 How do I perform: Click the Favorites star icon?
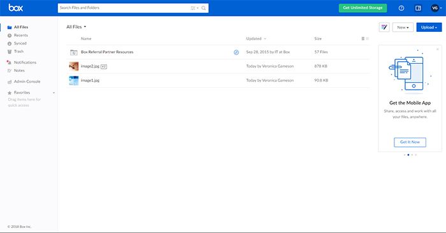click(x=10, y=93)
